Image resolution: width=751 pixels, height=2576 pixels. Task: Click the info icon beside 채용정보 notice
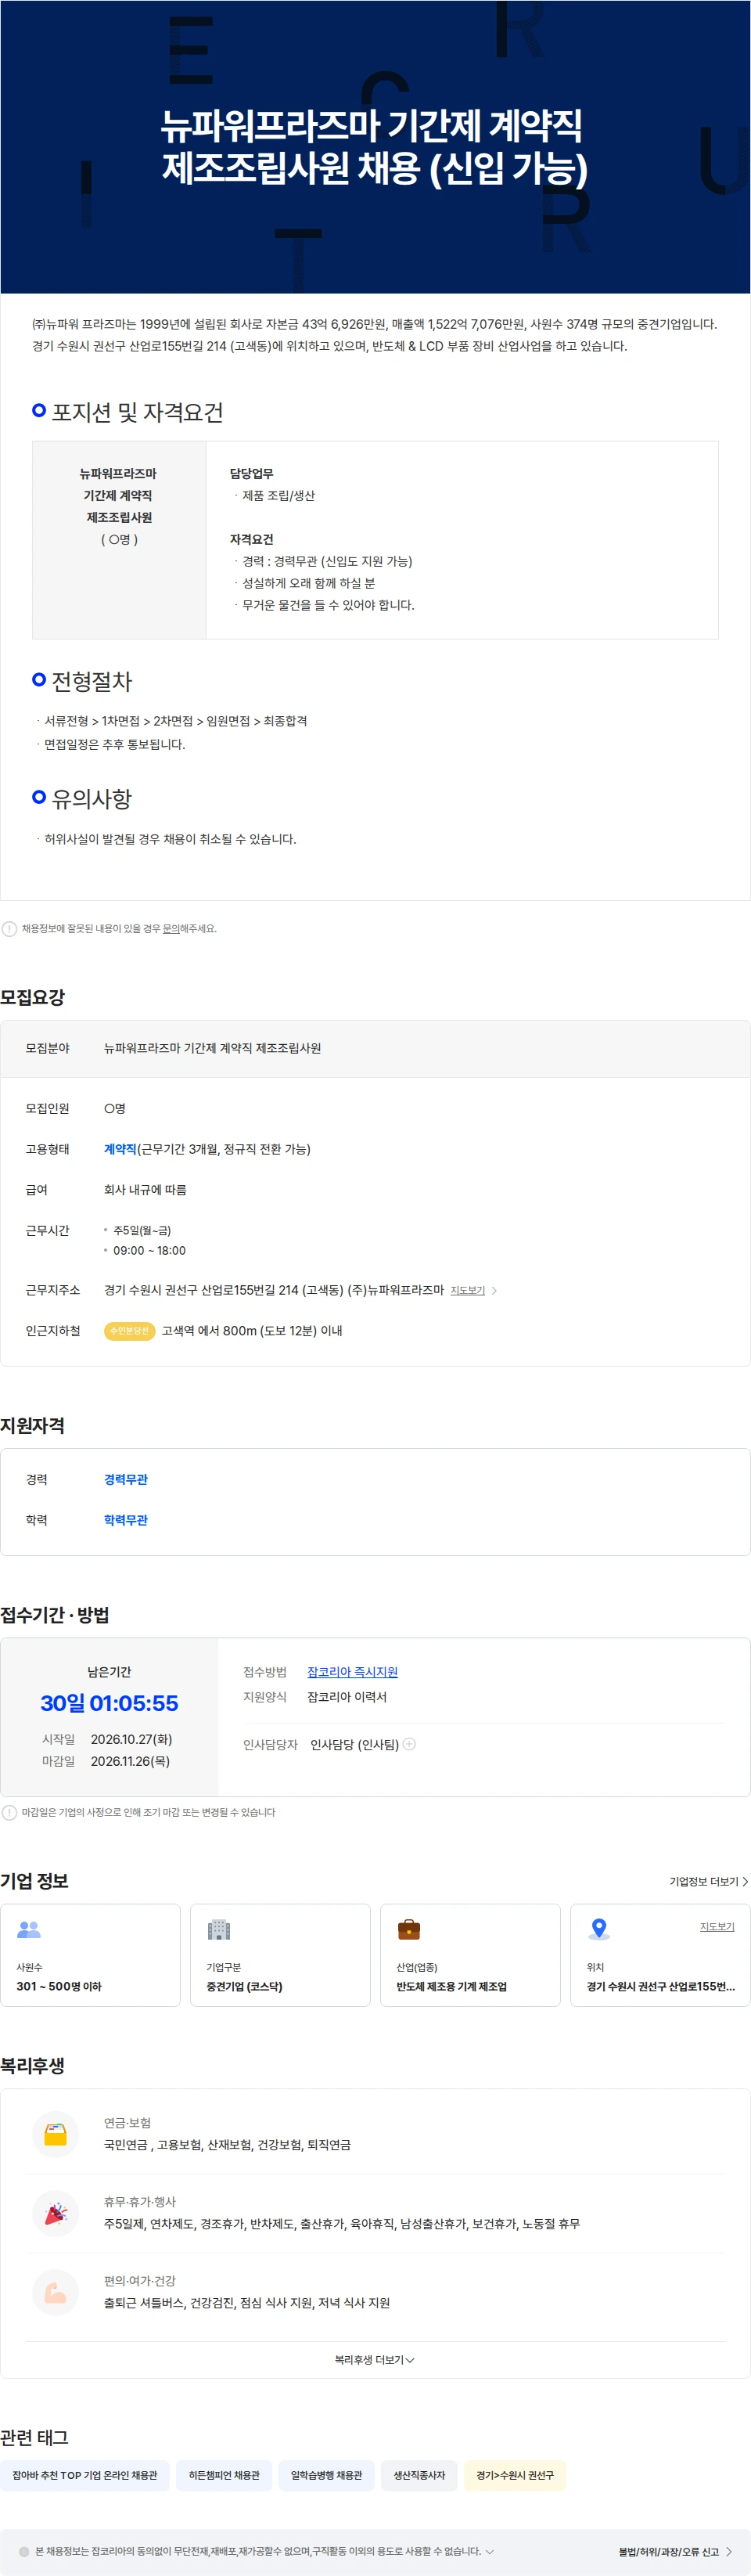coord(9,928)
